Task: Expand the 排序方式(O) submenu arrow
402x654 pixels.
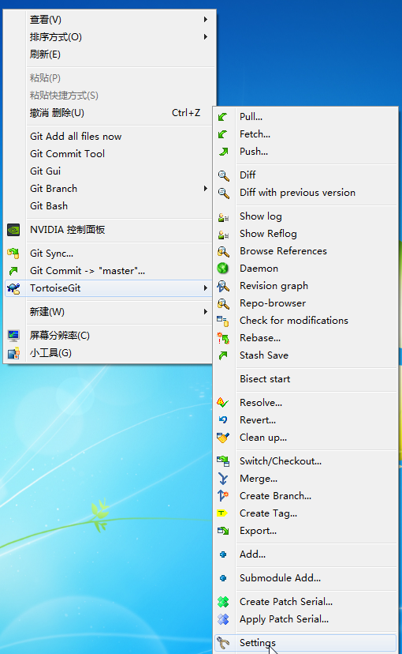Action: point(206,36)
